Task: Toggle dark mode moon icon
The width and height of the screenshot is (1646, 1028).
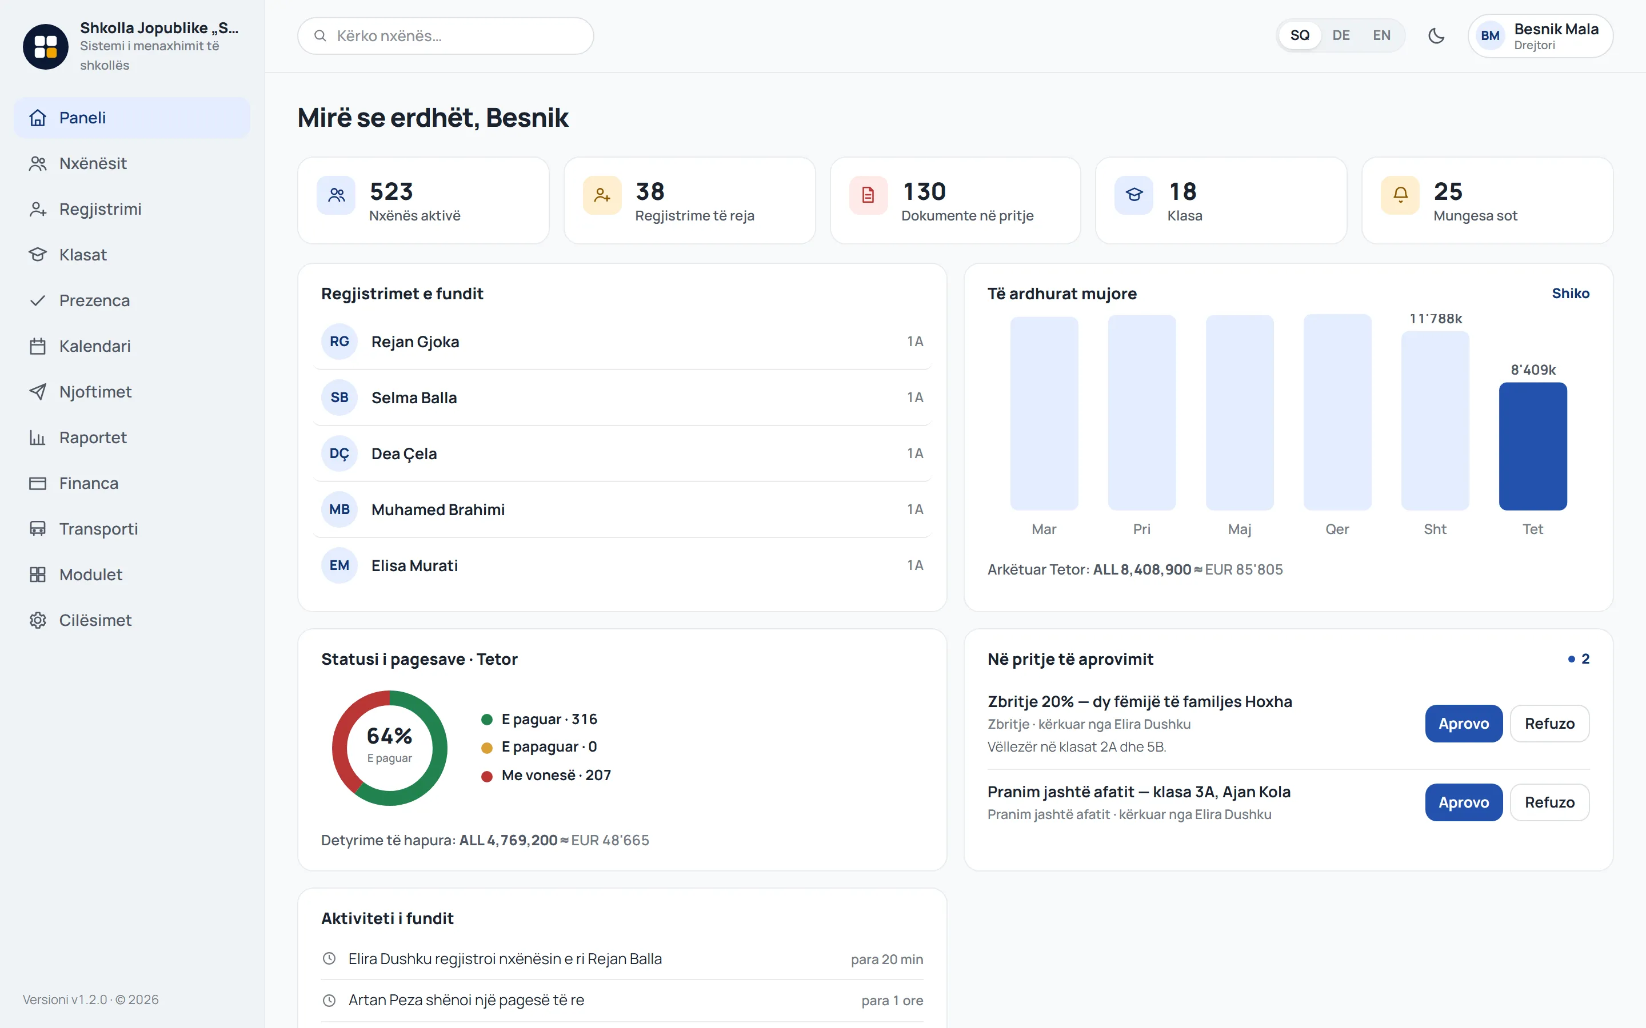Action: pos(1436,35)
